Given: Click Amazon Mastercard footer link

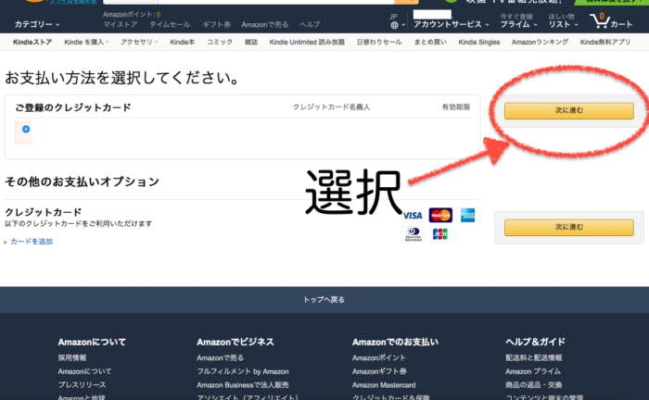Looking at the screenshot, I should pyautogui.click(x=384, y=385).
